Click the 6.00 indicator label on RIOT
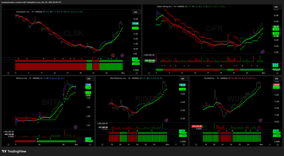Screen dimensions: 284x156 coord(182,131)
